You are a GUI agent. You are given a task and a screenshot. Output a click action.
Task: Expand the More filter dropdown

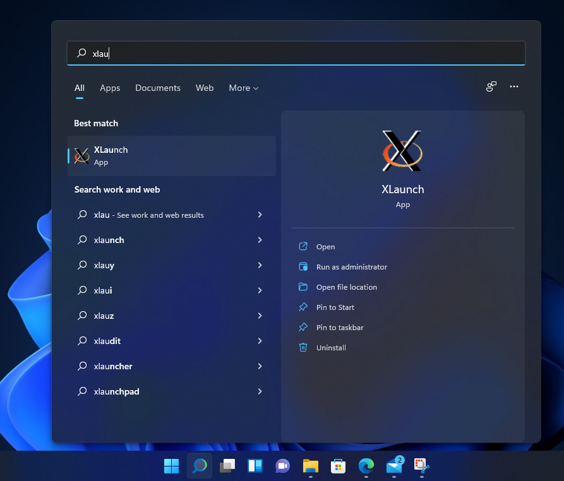tap(244, 88)
